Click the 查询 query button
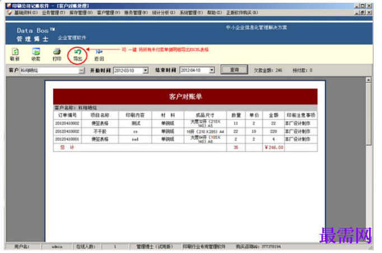The width and height of the screenshot is (382, 253). pyautogui.click(x=234, y=70)
